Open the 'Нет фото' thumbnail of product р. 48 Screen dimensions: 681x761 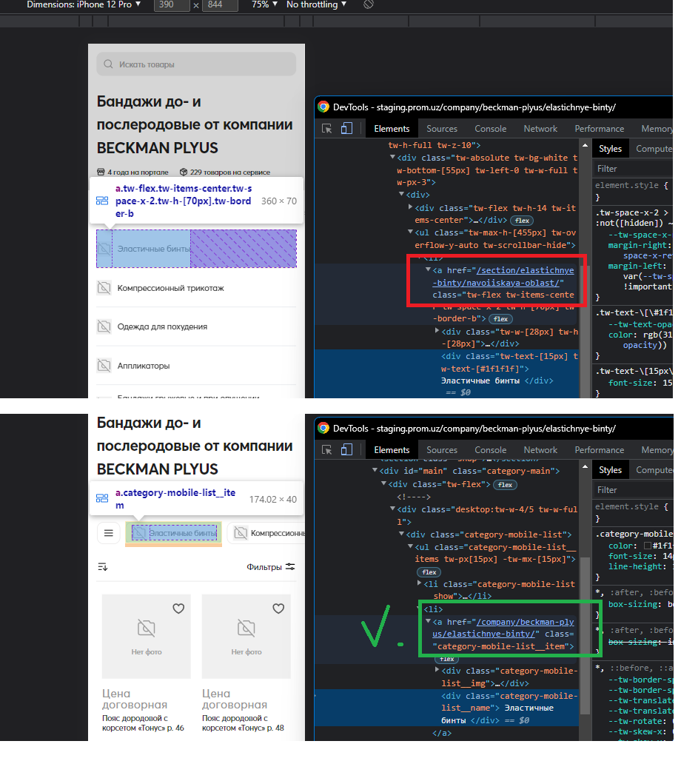tap(246, 637)
